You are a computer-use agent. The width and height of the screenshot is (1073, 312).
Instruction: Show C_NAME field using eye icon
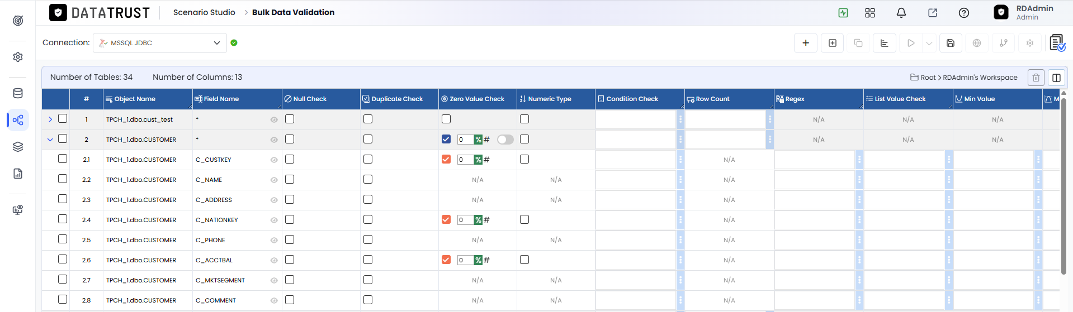click(274, 180)
